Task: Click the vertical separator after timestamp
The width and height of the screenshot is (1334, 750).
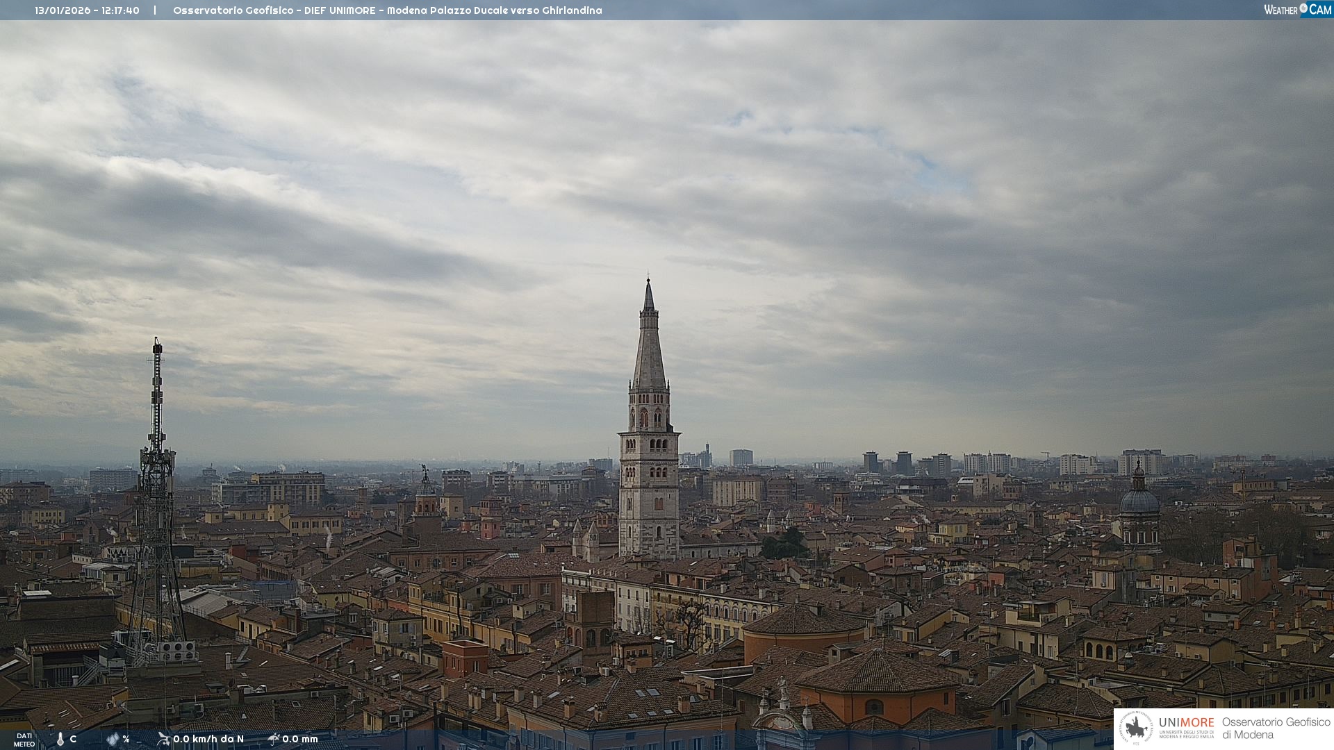Action: point(155,10)
